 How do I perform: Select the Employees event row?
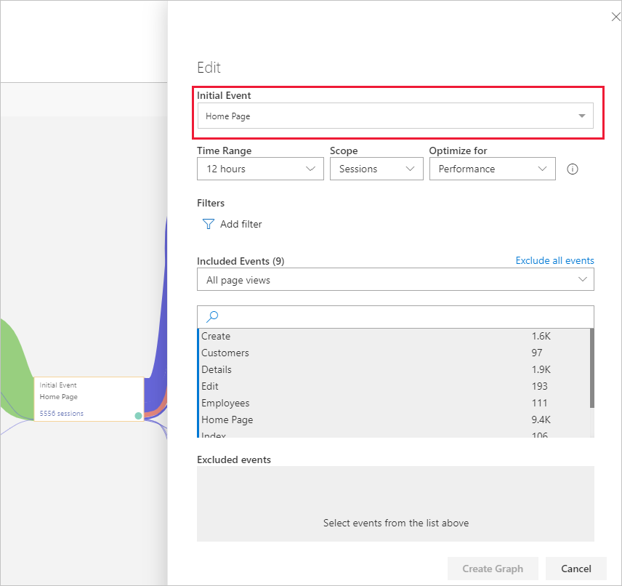225,403
